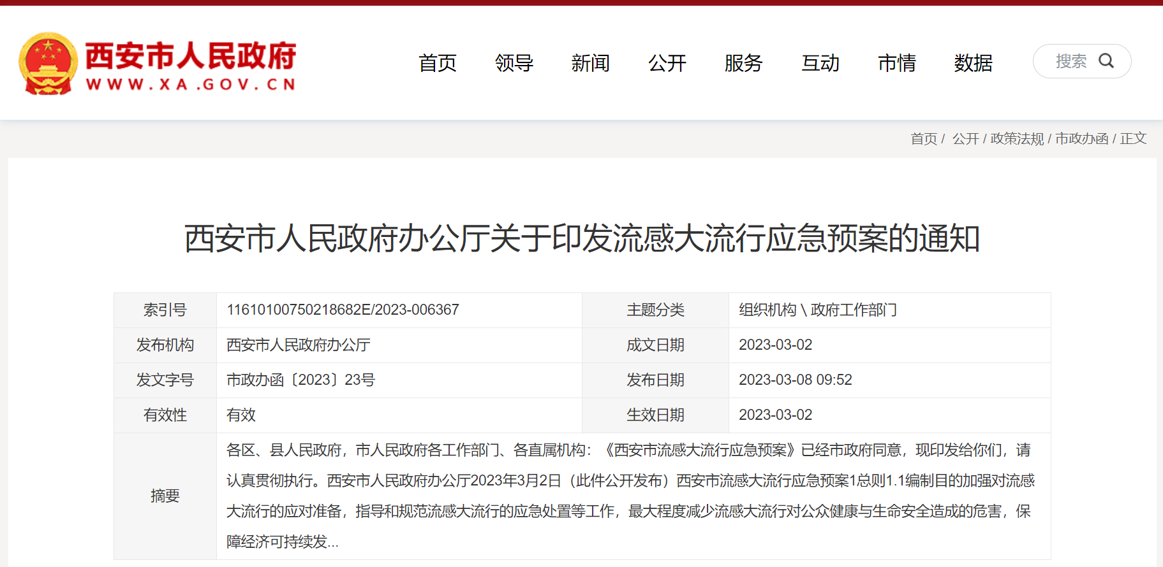Click the 发文字号 label cell
The height and width of the screenshot is (567, 1163).
pyautogui.click(x=165, y=380)
